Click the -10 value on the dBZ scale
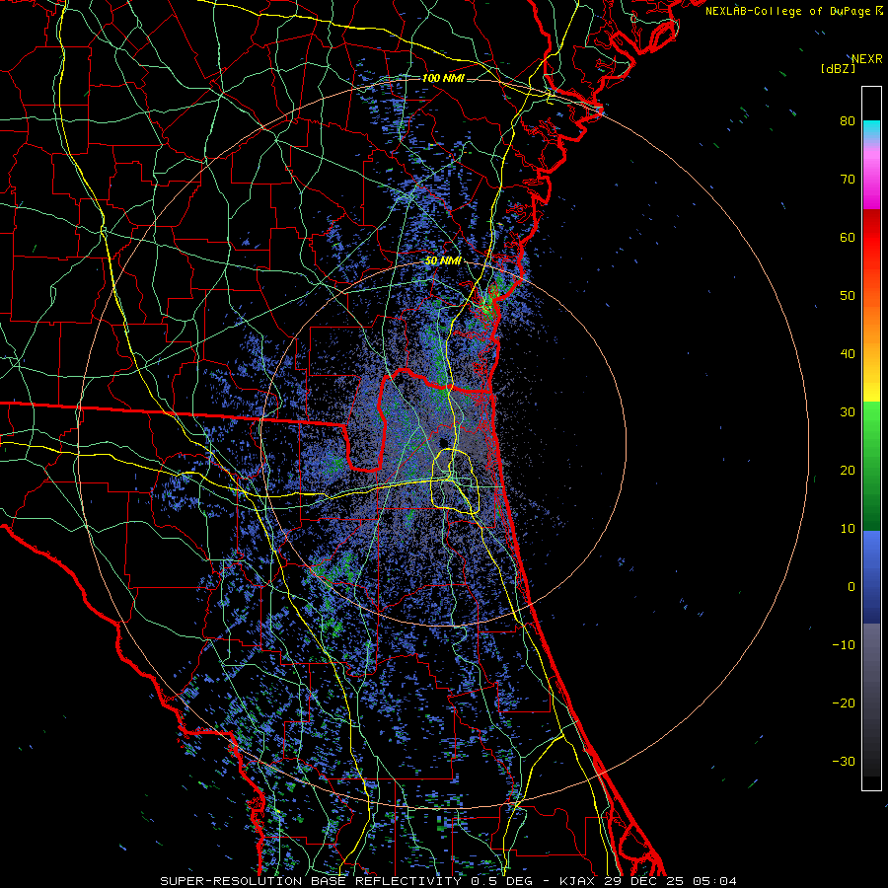The width and height of the screenshot is (888, 888). [x=844, y=645]
